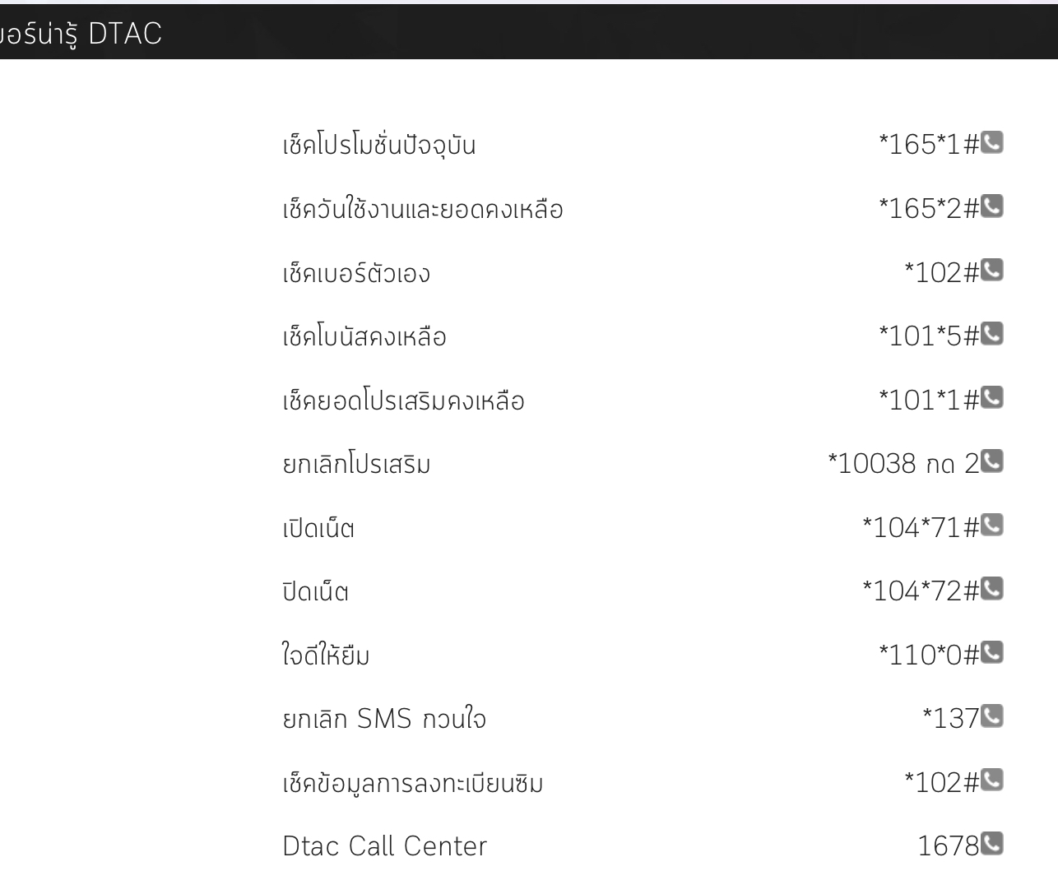Click the DTAC section header bar
Image resolution: width=1058 pixels, height=894 pixels.
[x=527, y=34]
